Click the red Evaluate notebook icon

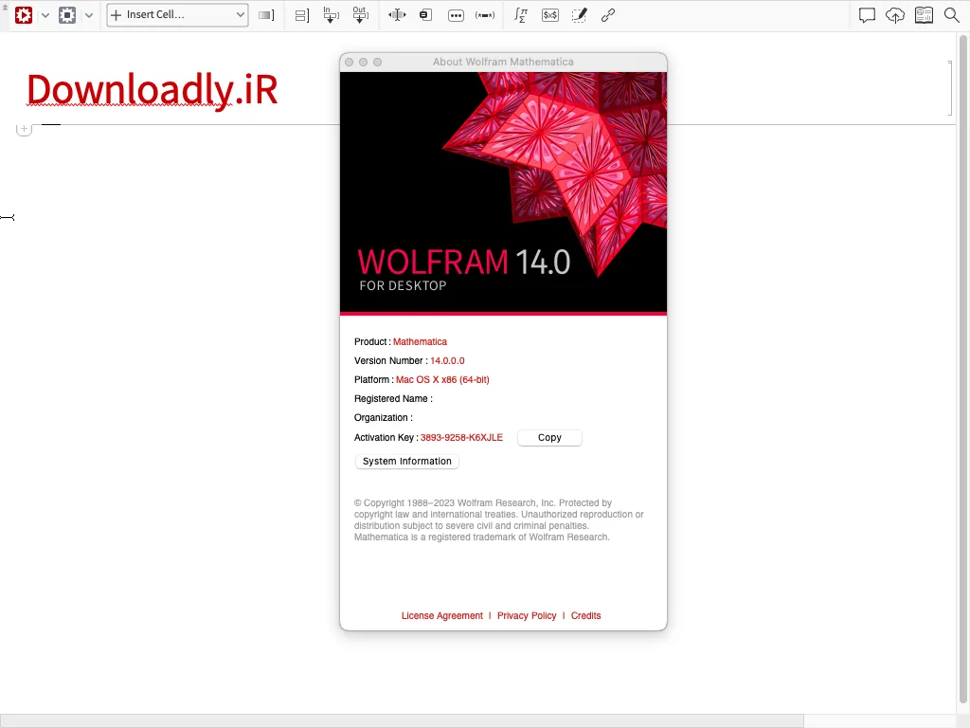click(x=24, y=15)
